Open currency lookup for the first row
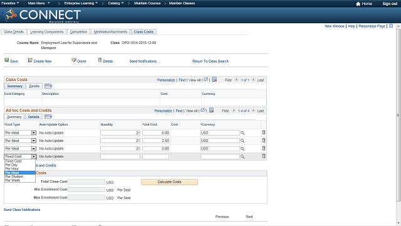The image size is (401, 226). (242, 133)
